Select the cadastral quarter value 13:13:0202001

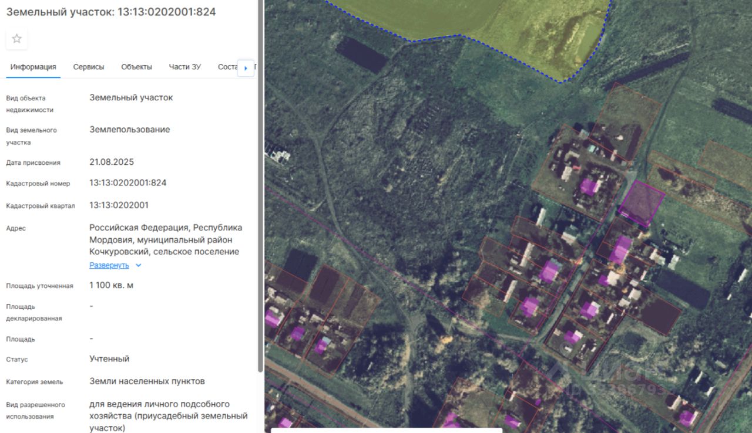tap(119, 205)
